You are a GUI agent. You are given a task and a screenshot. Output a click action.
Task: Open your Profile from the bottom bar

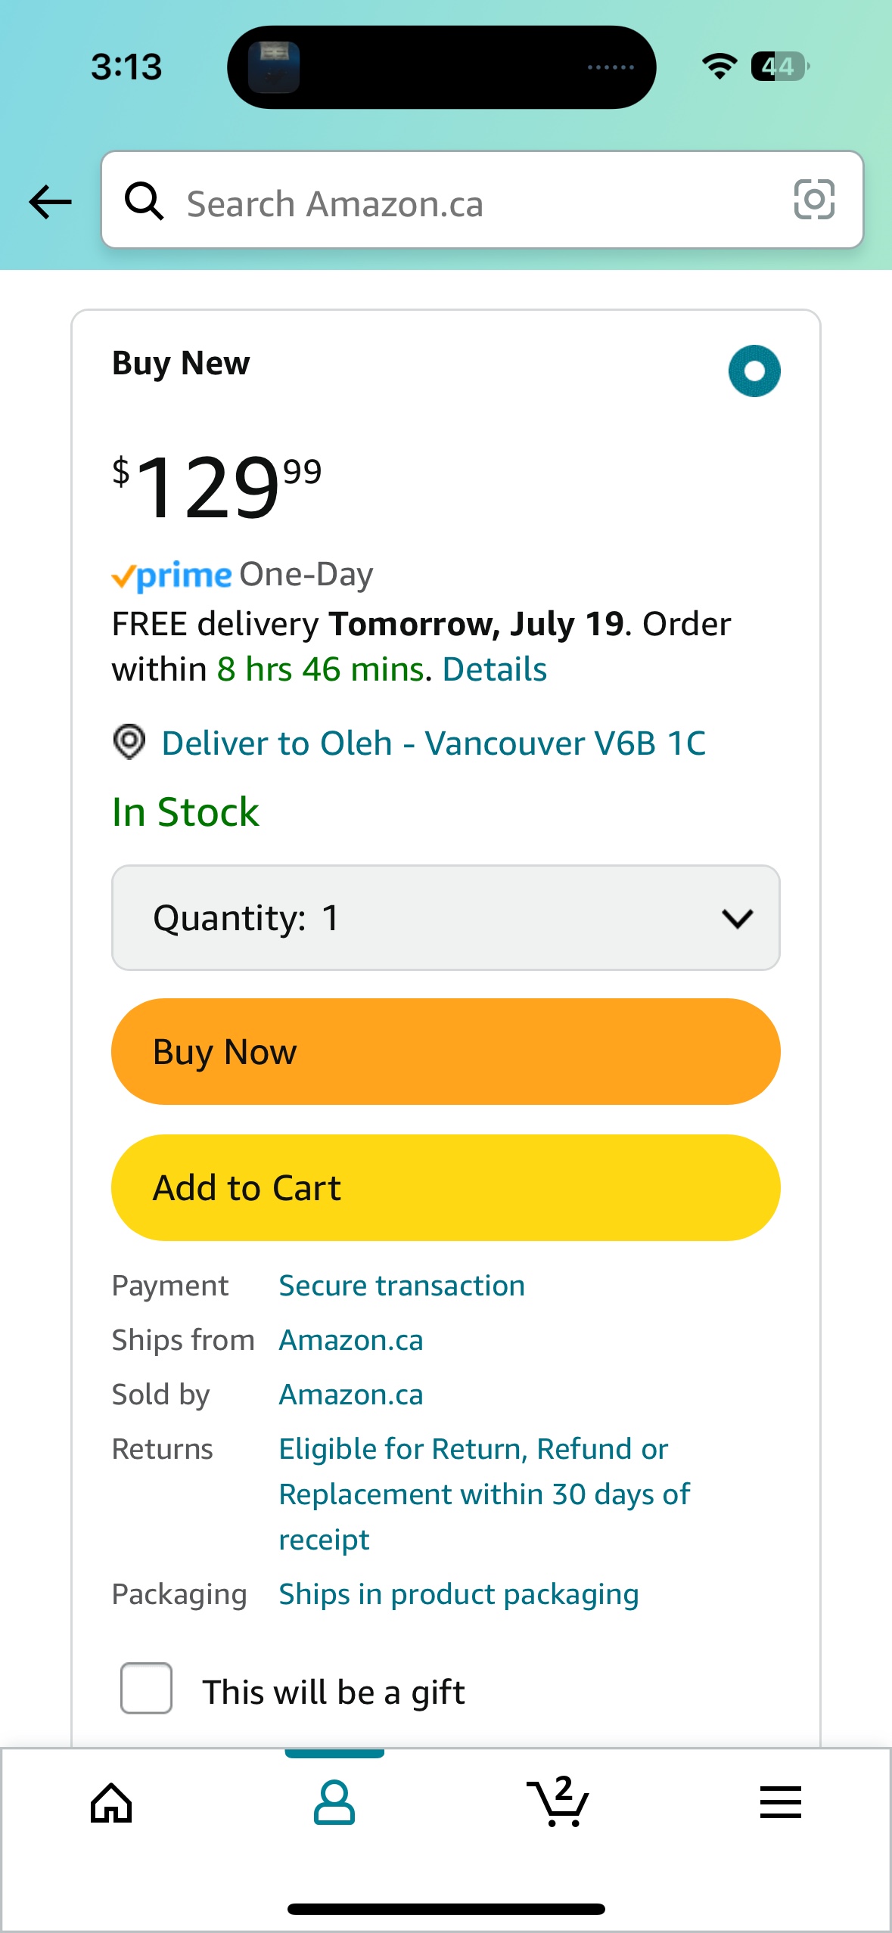pyautogui.click(x=334, y=1804)
